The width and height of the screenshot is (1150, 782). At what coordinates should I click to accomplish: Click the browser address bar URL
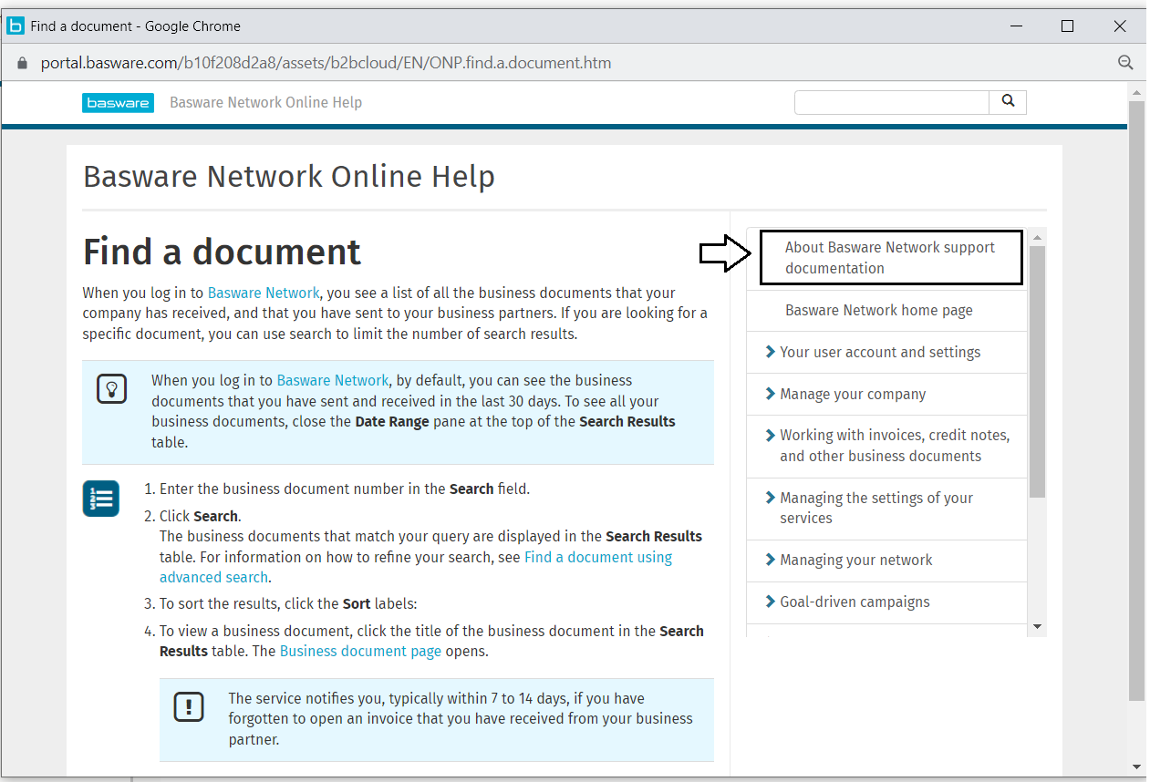click(326, 63)
